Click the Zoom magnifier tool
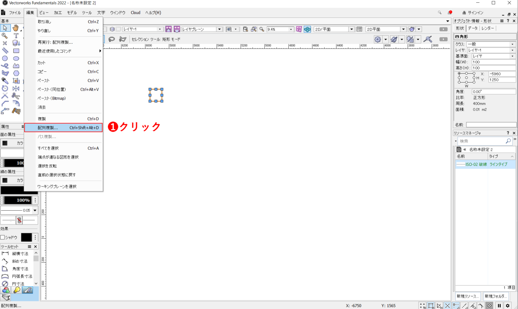The height and width of the screenshot is (309, 518). click(5, 35)
